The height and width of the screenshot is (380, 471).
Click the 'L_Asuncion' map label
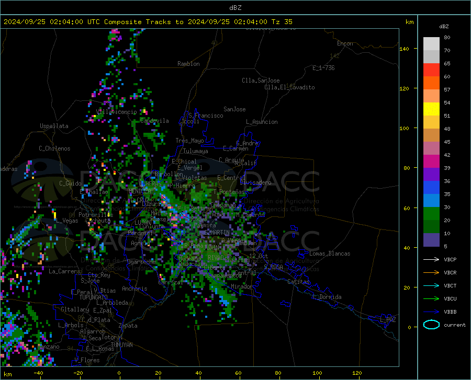click(x=262, y=122)
